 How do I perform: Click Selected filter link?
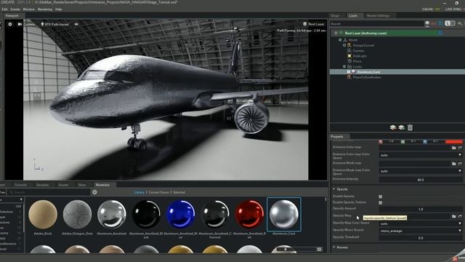179,192
